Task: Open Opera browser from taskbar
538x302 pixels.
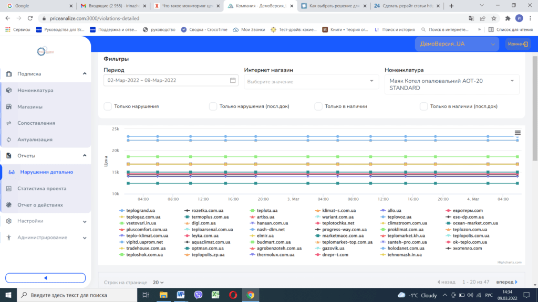Action: point(233,295)
